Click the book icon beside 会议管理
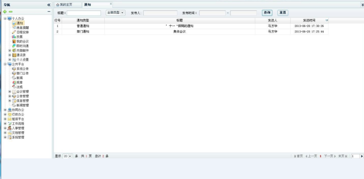The image size is (364, 179). pyautogui.click(x=14, y=92)
